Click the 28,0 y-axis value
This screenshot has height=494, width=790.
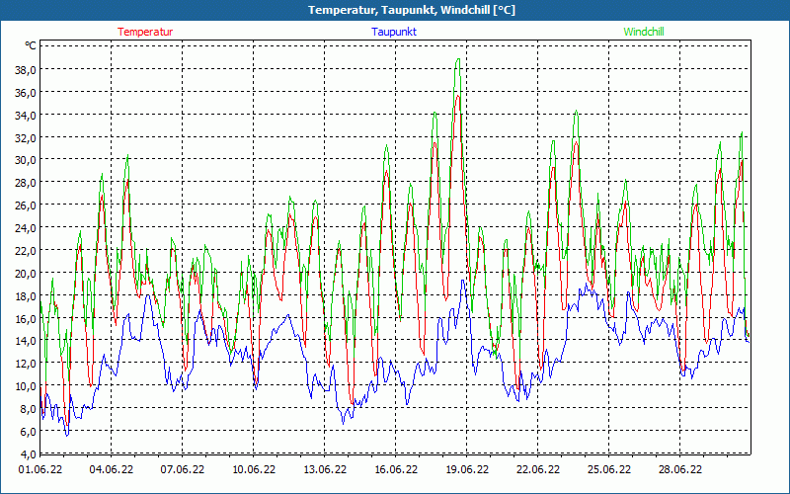coord(26,183)
